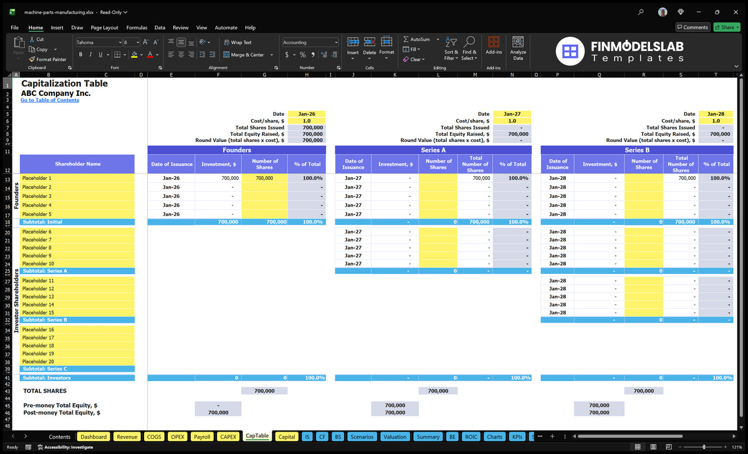This screenshot has width=748, height=454.
Task: Apply Comma Style number format
Action: [312, 55]
